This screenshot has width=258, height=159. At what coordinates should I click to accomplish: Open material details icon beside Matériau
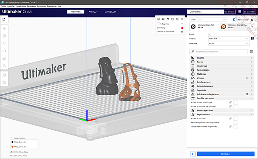pyautogui.click(x=253, y=38)
